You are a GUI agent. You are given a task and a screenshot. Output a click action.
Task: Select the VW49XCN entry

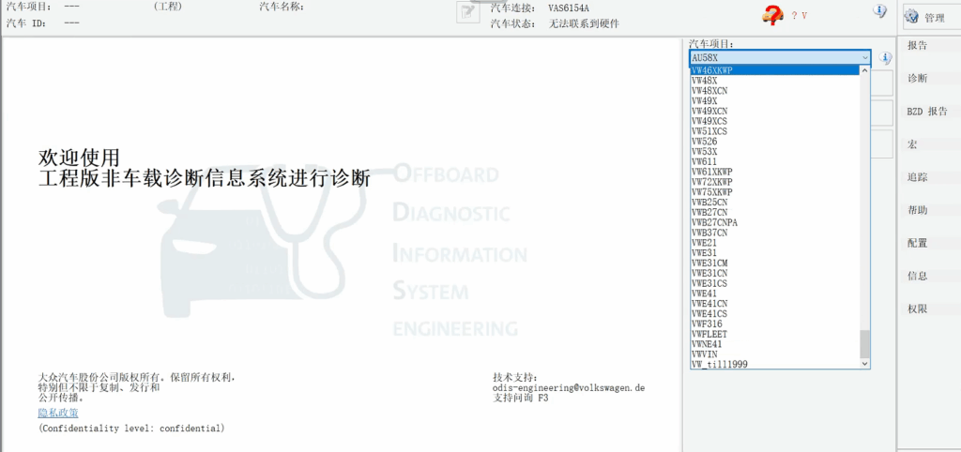(774, 111)
